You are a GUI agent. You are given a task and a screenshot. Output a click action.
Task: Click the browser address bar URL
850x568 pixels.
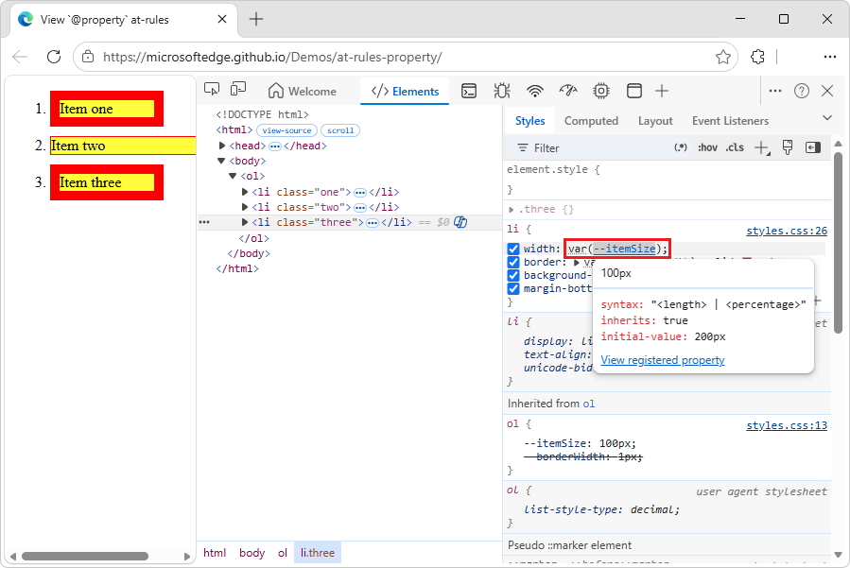point(272,57)
